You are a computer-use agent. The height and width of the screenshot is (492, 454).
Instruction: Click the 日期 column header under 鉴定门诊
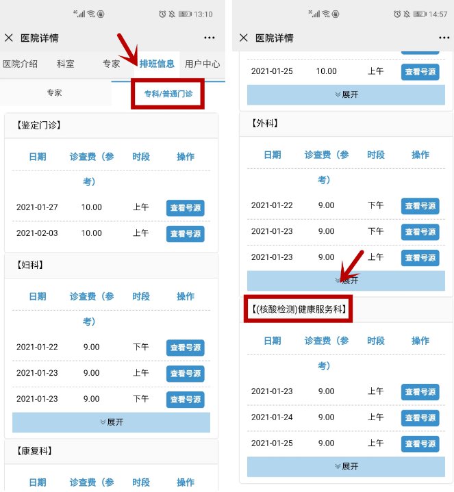[38, 157]
